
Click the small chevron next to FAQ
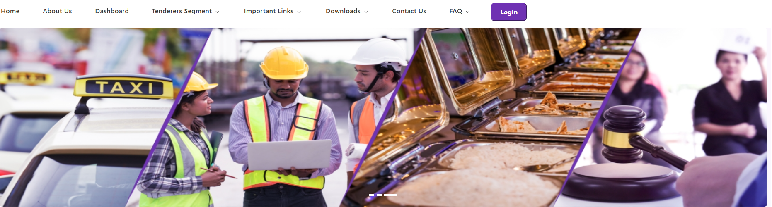pos(467,12)
